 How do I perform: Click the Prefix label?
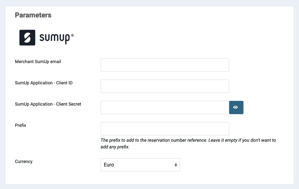[x=21, y=125]
